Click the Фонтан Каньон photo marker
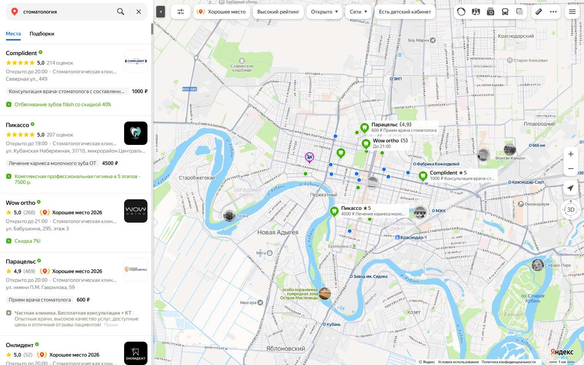The image size is (584, 365). tap(510, 150)
